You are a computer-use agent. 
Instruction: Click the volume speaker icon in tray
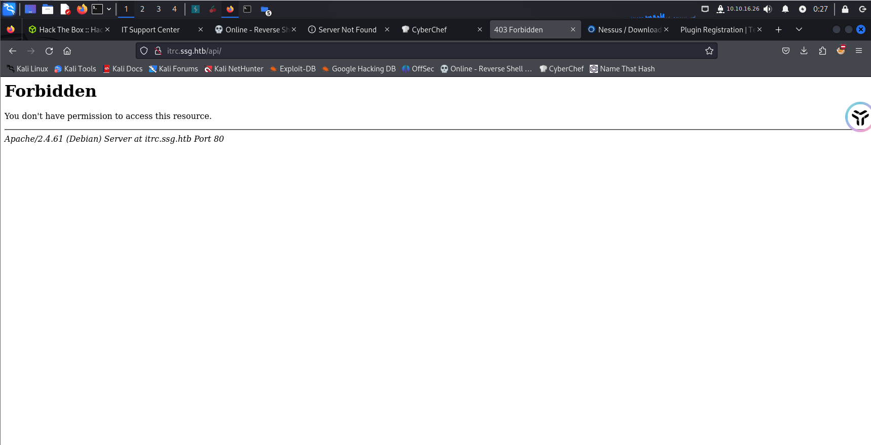(768, 9)
